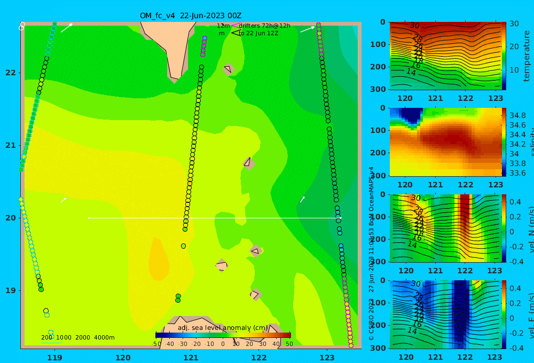This screenshot has width=534, height=363.
Task: Click the island marker near 19N 122E
Action: click(255, 294)
